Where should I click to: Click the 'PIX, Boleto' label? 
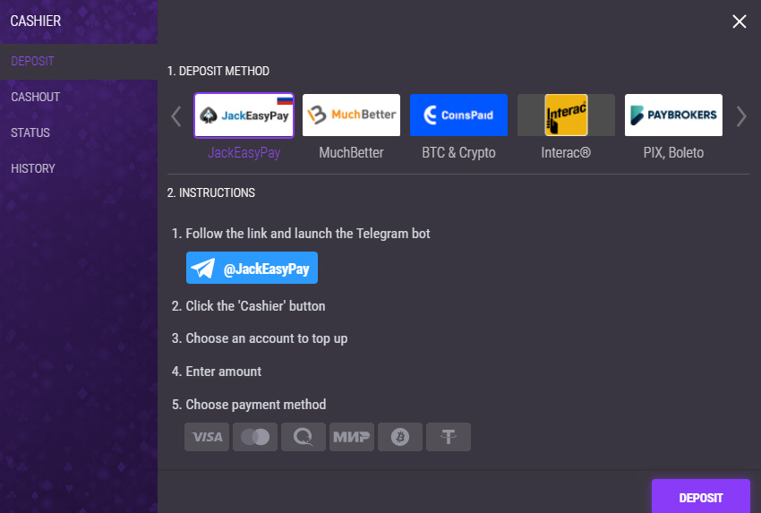pyautogui.click(x=673, y=153)
